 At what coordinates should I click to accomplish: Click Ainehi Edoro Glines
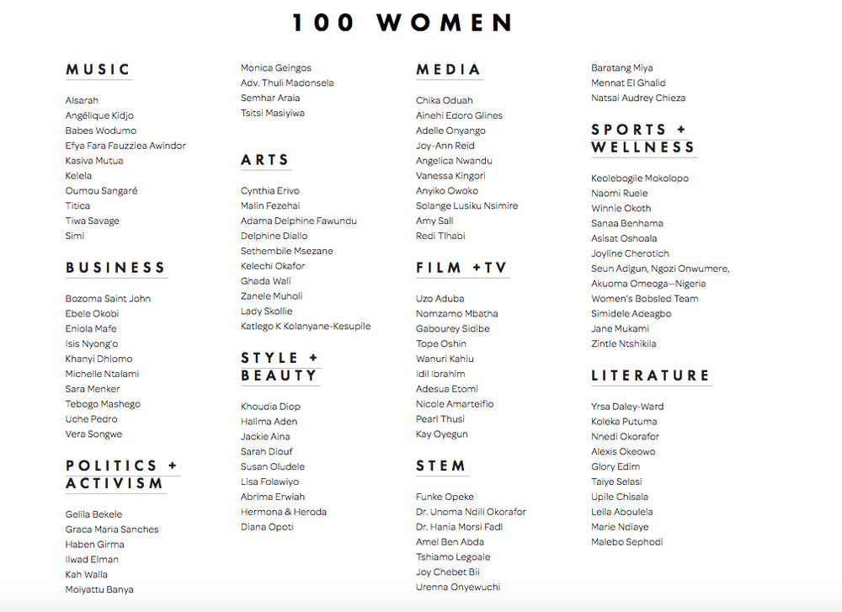459,115
